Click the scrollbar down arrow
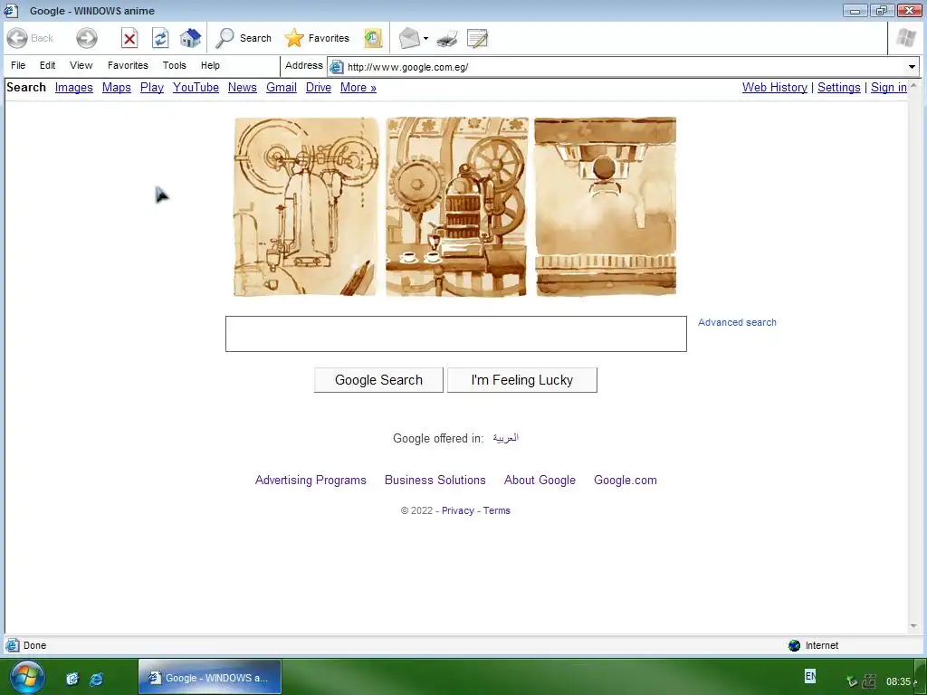The width and height of the screenshot is (927, 695). [x=913, y=626]
